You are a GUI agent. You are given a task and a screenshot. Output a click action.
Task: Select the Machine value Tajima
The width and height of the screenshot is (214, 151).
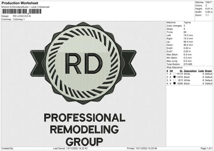point(187,22)
